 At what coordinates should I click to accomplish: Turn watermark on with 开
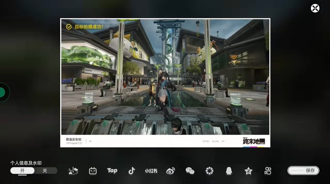click(22, 170)
